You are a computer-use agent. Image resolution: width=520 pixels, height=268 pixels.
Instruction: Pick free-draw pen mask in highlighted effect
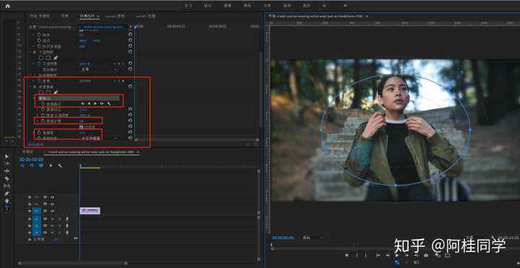tap(56, 92)
